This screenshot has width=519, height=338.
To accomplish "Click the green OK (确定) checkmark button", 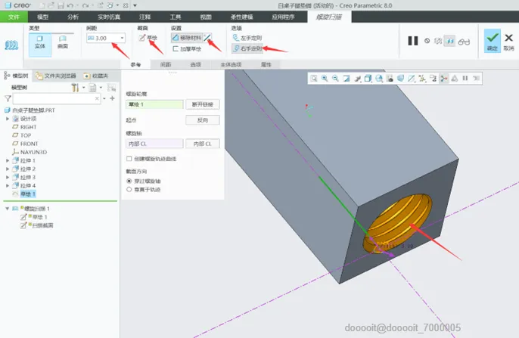I will click(493, 41).
